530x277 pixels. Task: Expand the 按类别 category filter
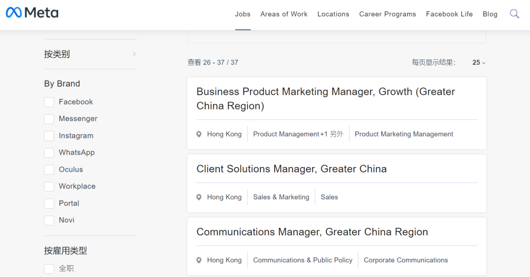tap(90, 54)
